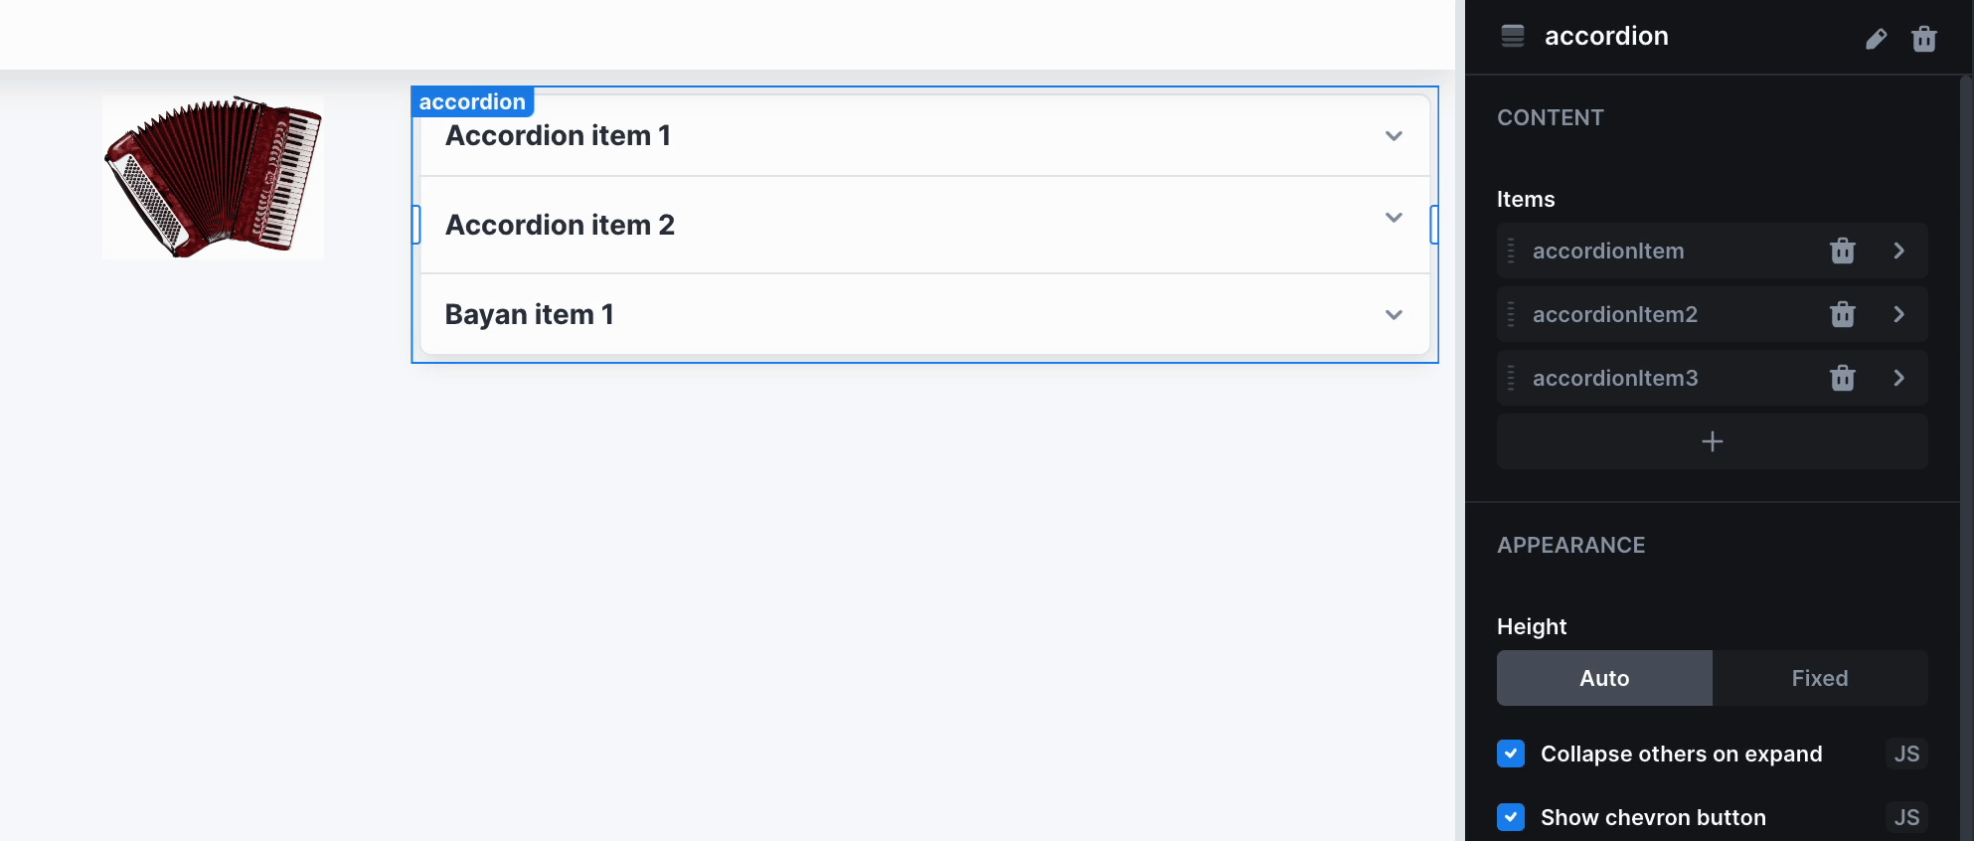Screen dimensions: 1974x841
Task: Expand Bayan item 1 chevron
Action: pyautogui.click(x=1394, y=315)
